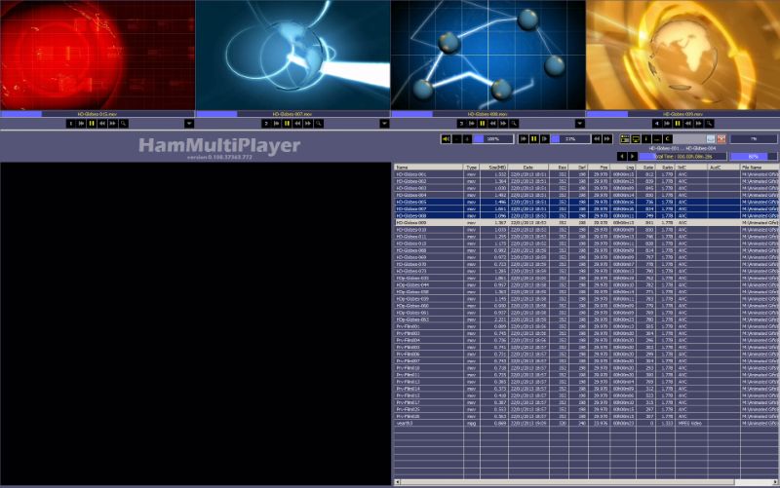Click the global fast-forward double-arrow icon
This screenshot has width=780, height=488.
point(607,139)
